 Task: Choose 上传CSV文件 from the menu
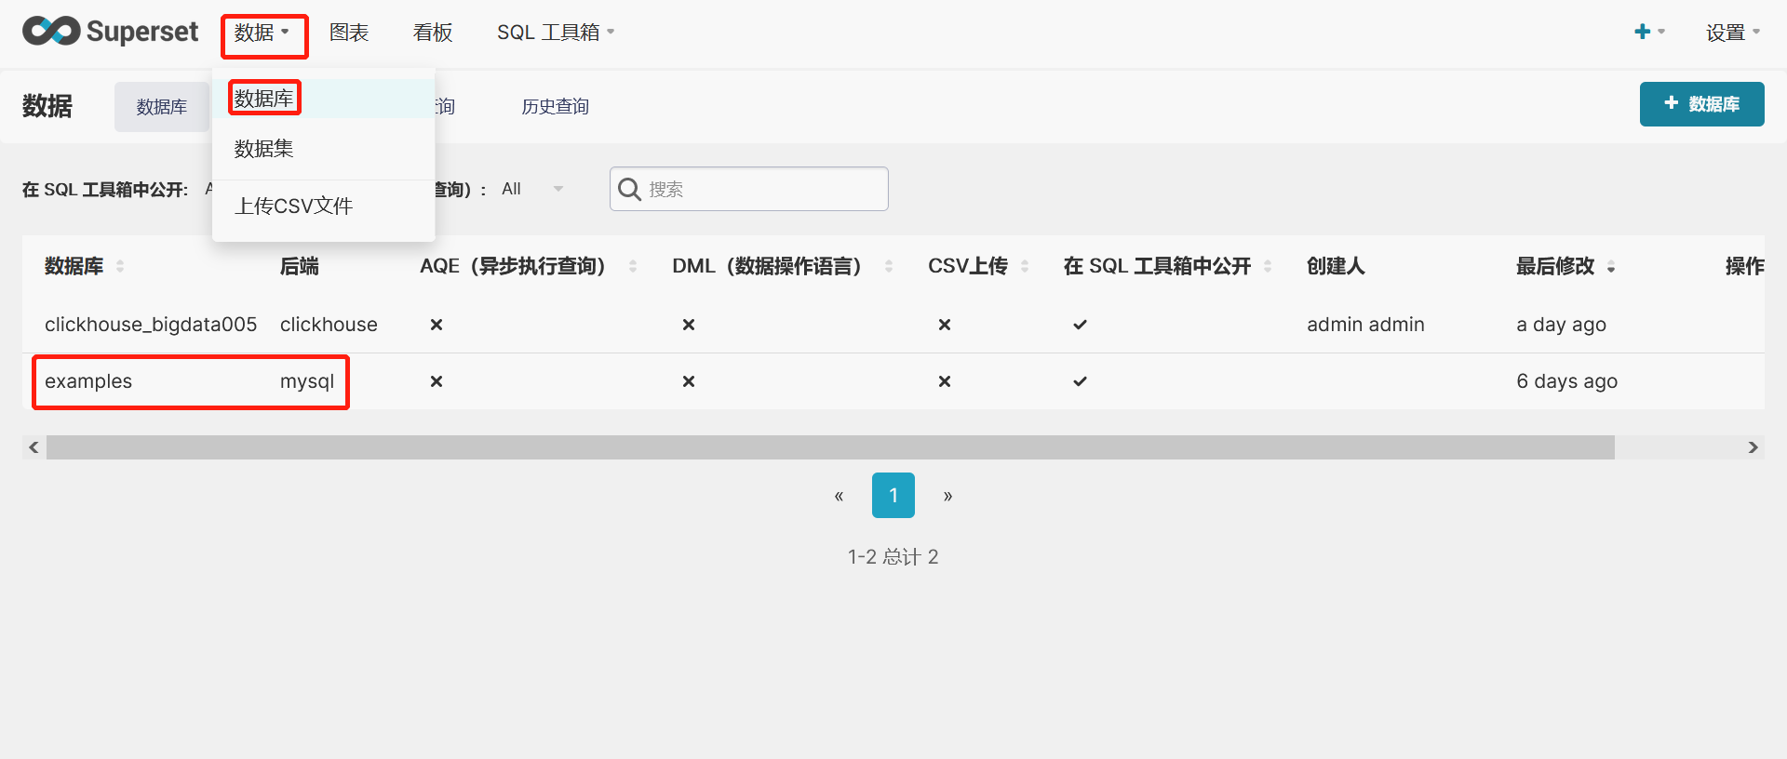[x=324, y=206]
